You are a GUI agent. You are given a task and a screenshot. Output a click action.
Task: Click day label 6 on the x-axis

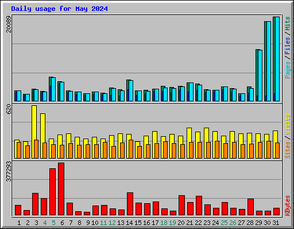(62, 223)
